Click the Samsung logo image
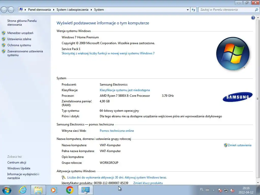Image resolution: width=260 pixels, height=195 pixels. [x=238, y=97]
